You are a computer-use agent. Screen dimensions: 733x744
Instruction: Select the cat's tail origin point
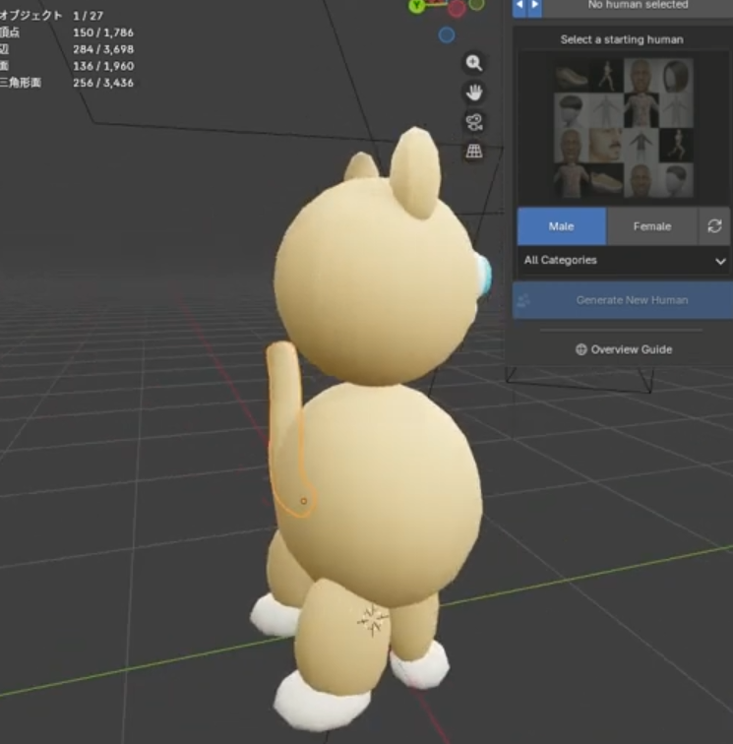pyautogui.click(x=304, y=501)
